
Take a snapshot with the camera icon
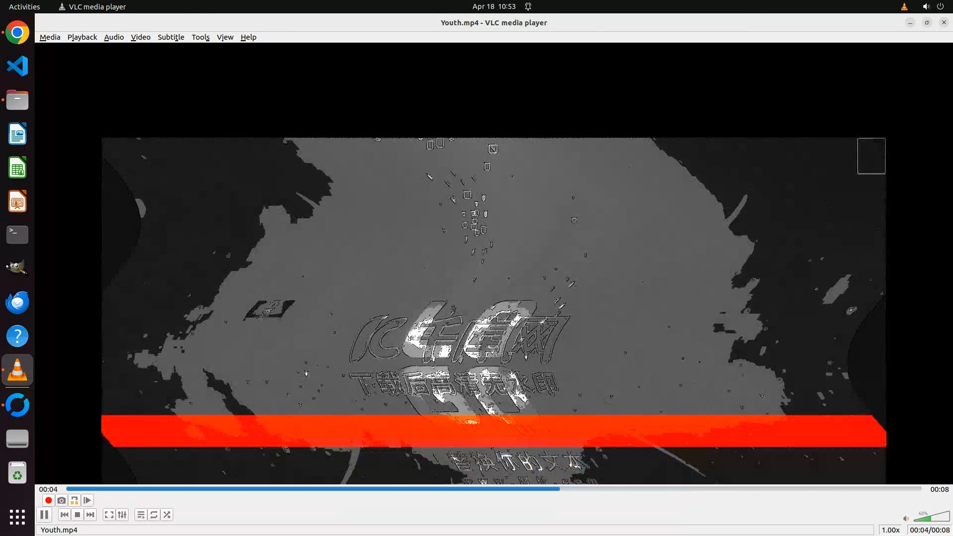tap(62, 500)
